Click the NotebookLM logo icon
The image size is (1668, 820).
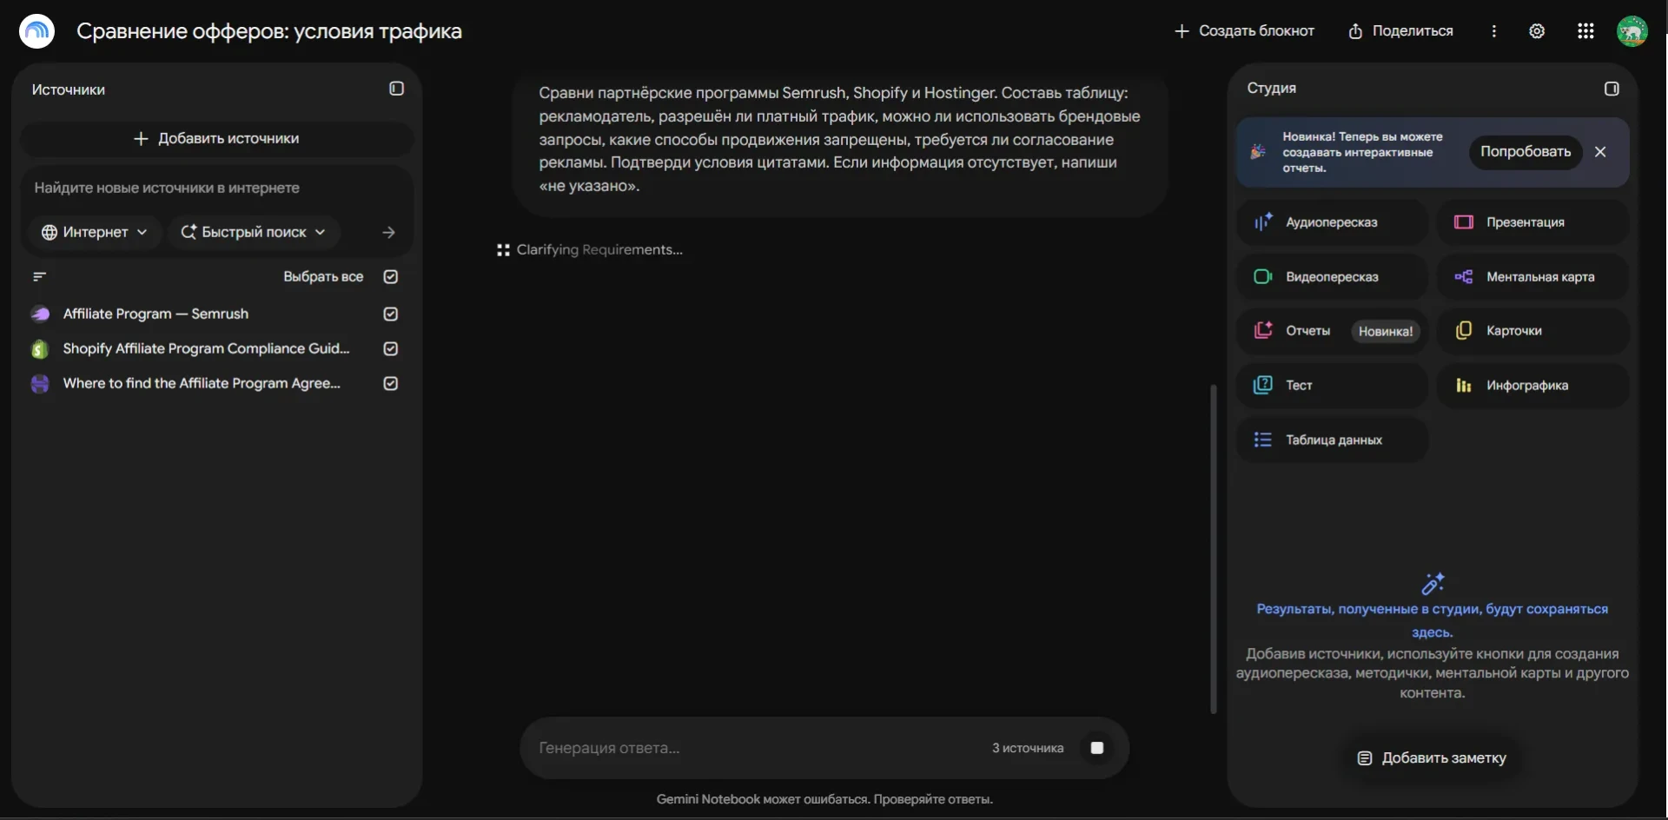click(x=36, y=31)
